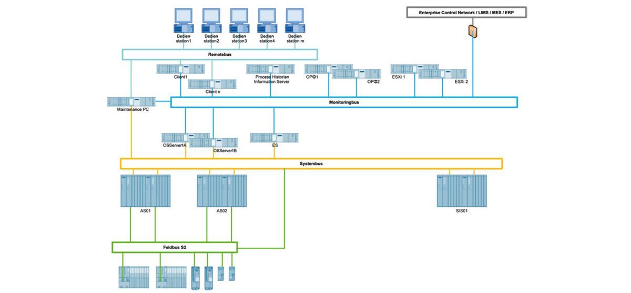
Task: Click the Bedien station m computer icon
Action: coord(294,20)
